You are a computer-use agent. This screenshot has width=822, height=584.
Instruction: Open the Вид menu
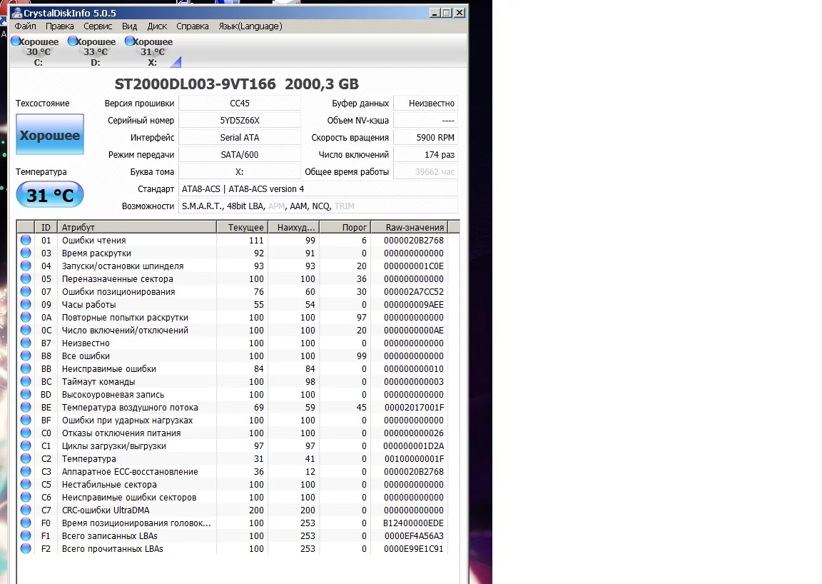pos(129,26)
